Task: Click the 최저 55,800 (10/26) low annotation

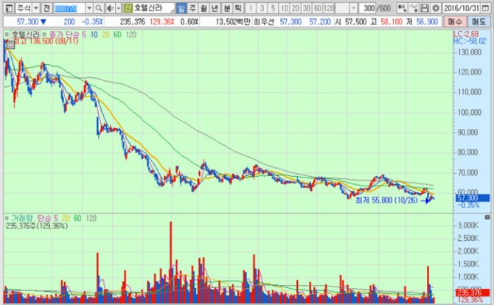Action: pos(386,200)
